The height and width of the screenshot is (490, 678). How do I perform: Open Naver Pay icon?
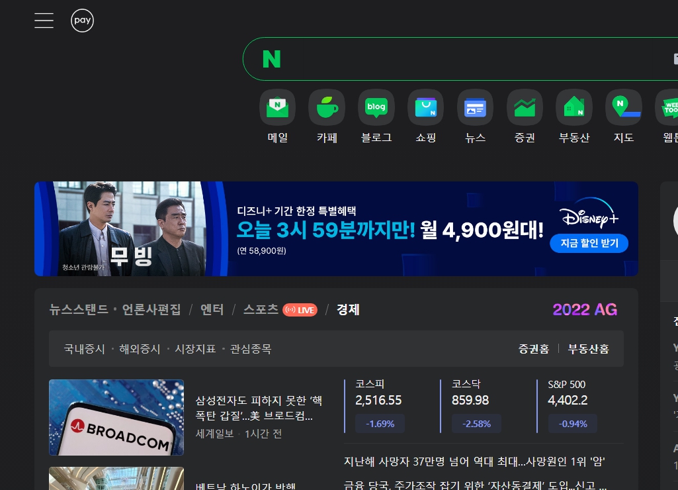point(82,21)
